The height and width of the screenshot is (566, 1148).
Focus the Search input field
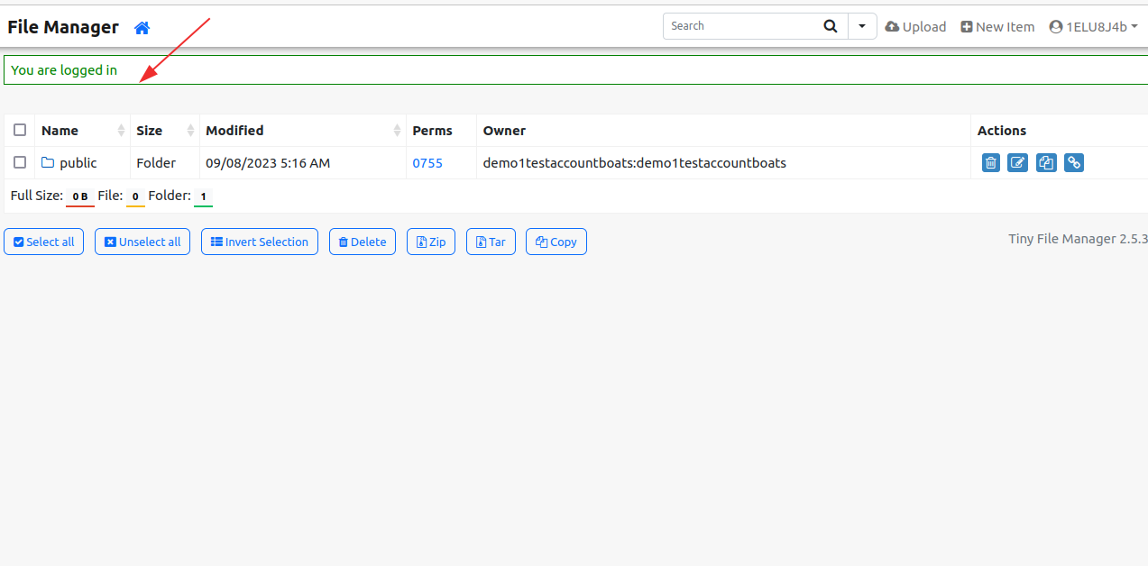coord(740,26)
